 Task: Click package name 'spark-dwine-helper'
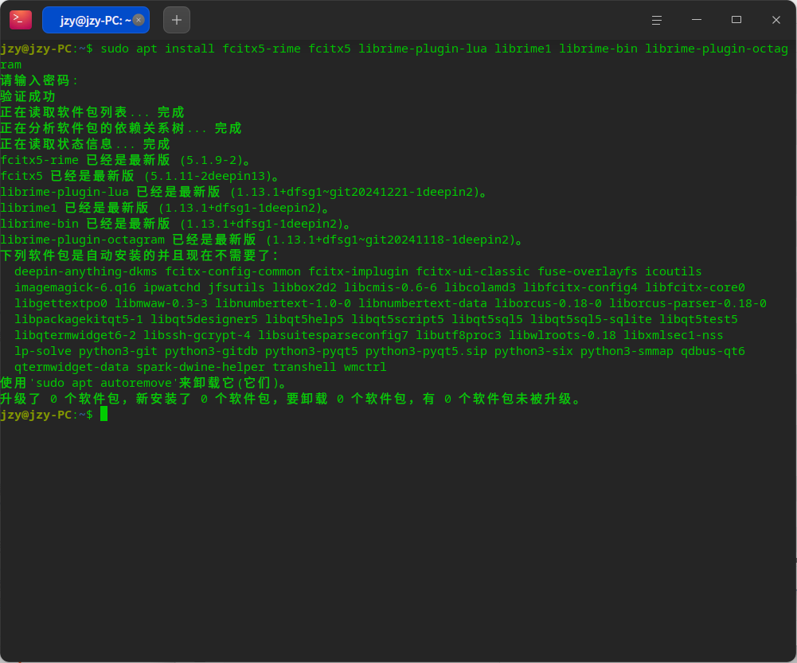(201, 367)
